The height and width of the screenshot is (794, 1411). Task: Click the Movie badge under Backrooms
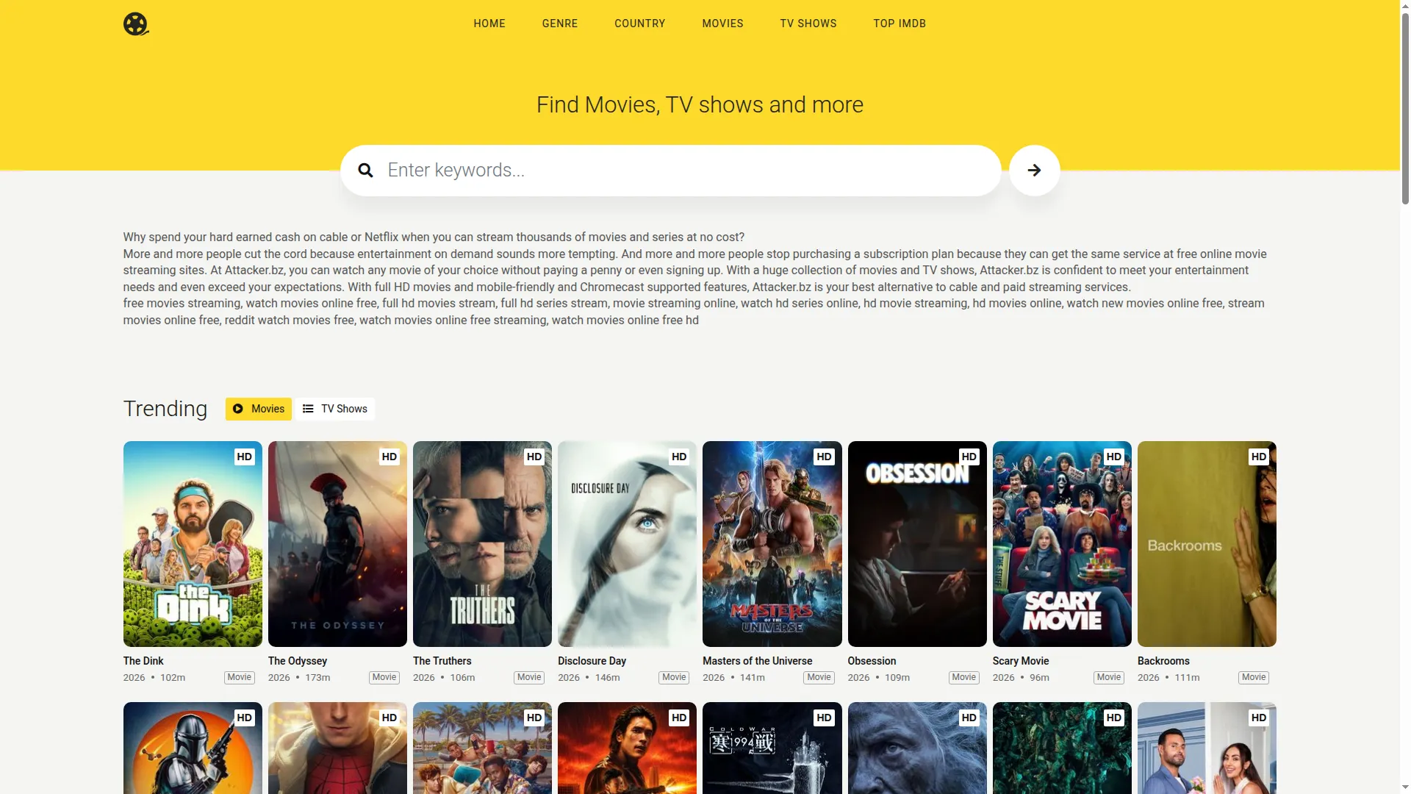1254,678
